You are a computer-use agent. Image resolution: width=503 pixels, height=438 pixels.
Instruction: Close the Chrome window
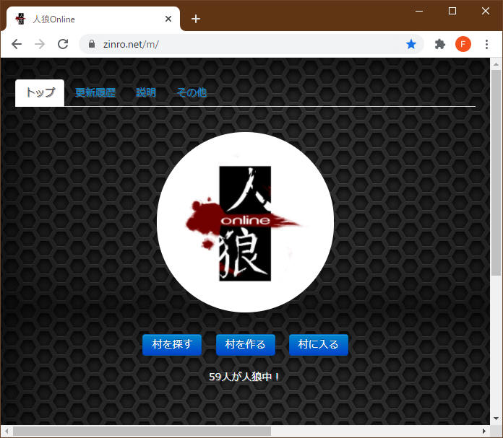(486, 11)
